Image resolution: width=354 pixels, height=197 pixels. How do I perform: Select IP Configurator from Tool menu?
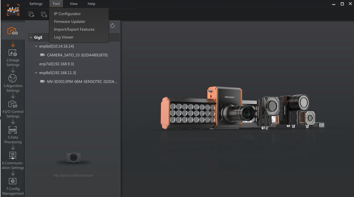click(67, 14)
